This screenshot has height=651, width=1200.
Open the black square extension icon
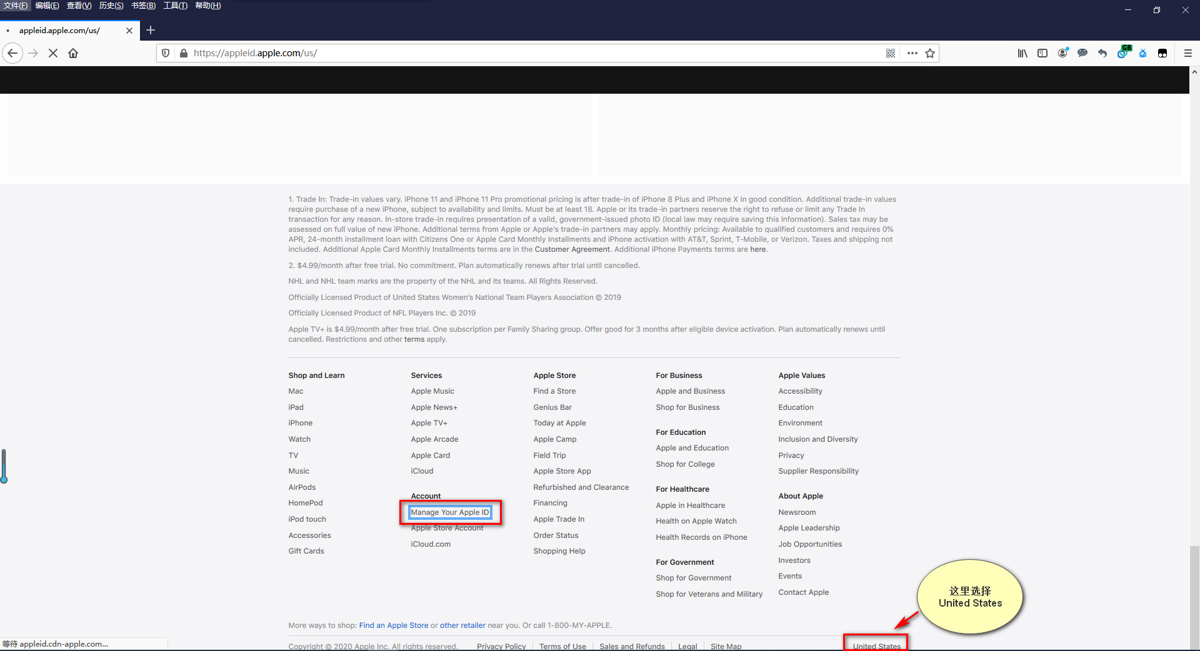tap(1162, 53)
